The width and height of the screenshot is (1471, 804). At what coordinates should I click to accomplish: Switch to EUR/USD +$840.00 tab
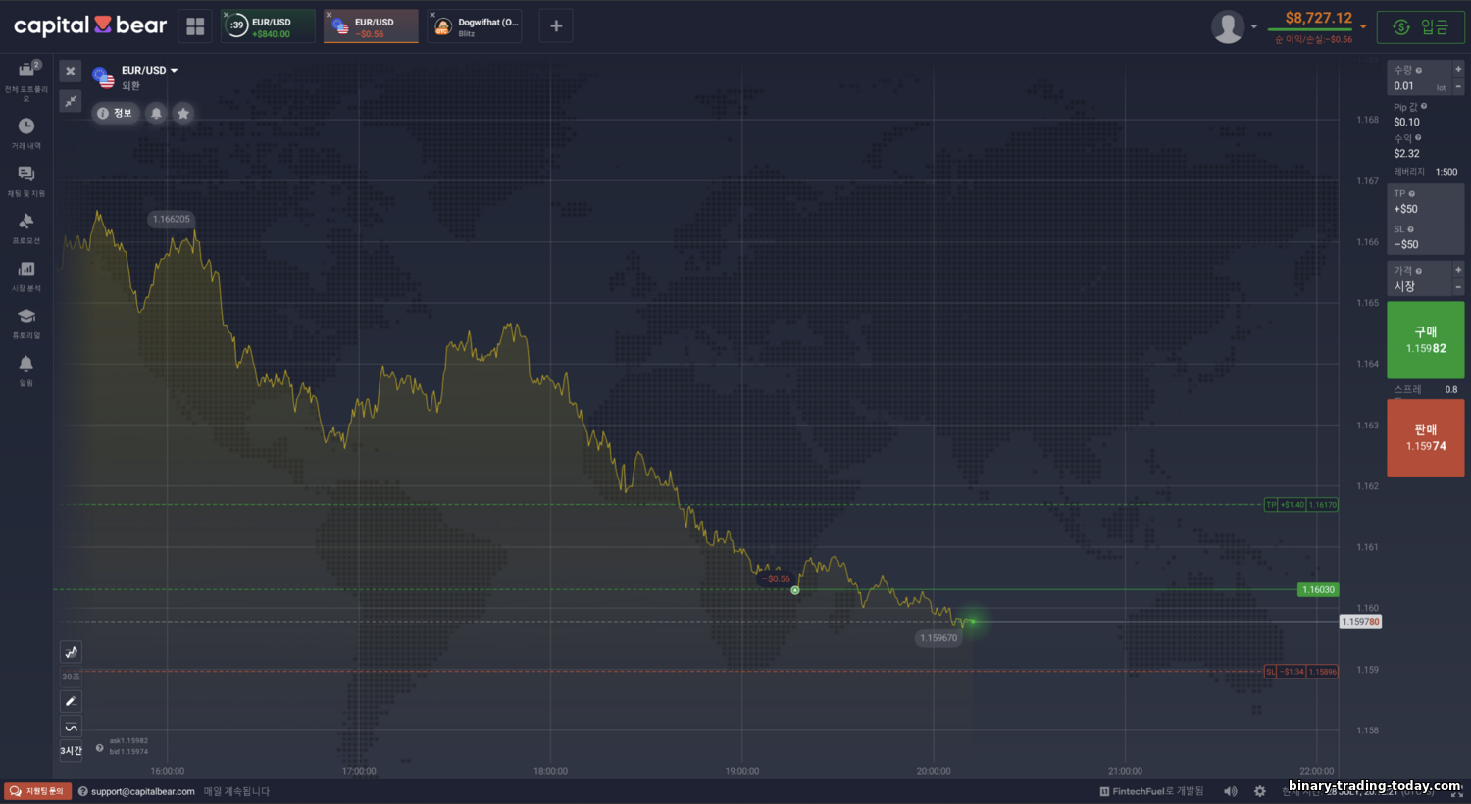[x=270, y=26]
